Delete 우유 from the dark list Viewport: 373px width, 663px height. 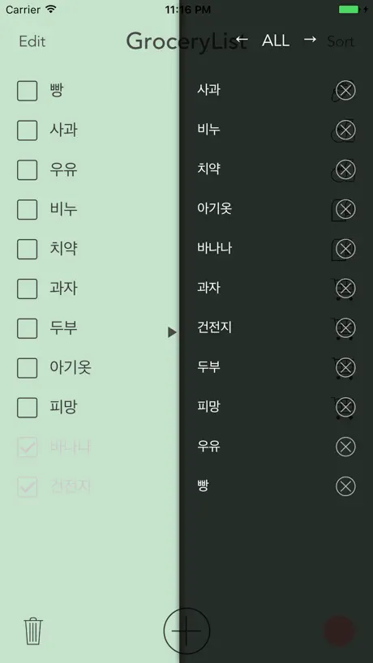(x=345, y=447)
